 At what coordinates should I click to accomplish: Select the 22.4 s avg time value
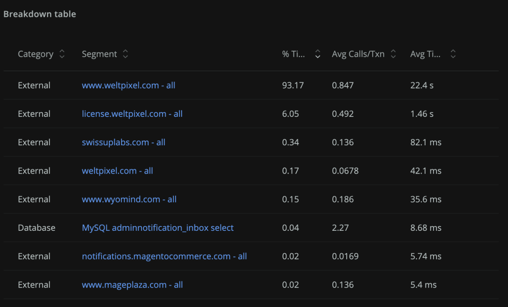(422, 86)
